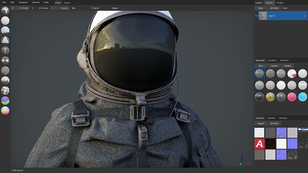The image size is (308, 173).
Task: Open the material Nodes editor button
Action: point(287,66)
